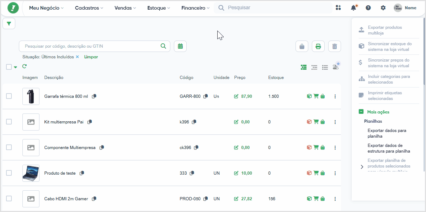426x212 pixels.
Task: Open the Financeiro menu
Action: [x=196, y=8]
